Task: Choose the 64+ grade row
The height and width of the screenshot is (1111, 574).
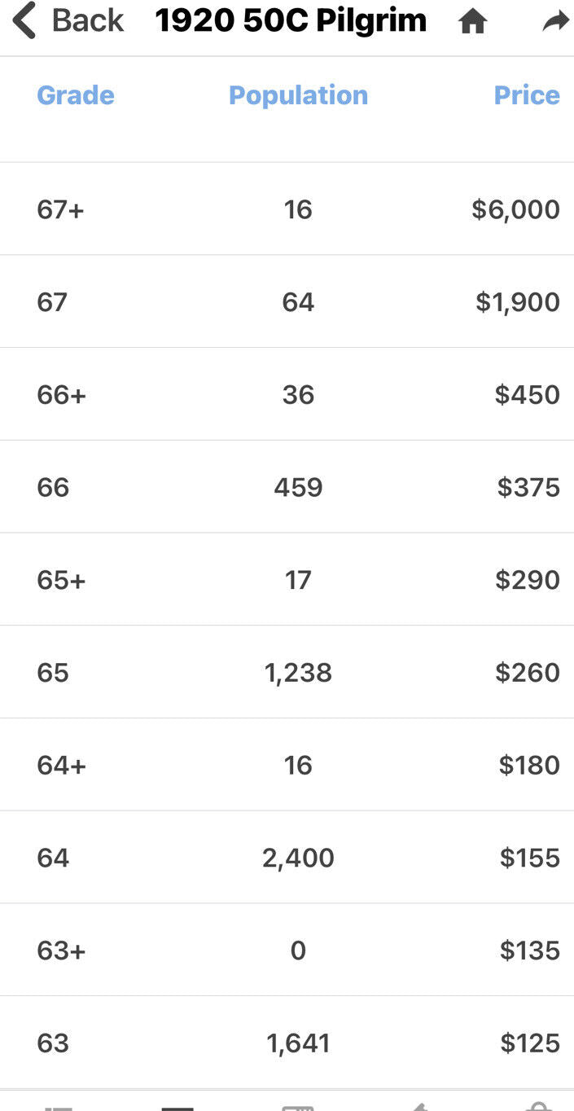Action: pyautogui.click(x=62, y=766)
